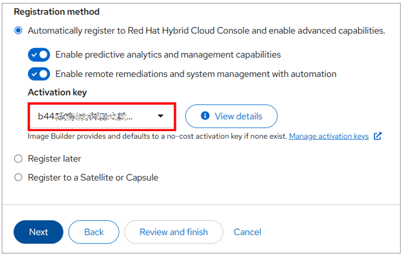Click the "Enable remote remediations" label text
The image size is (403, 257).
coord(196,74)
